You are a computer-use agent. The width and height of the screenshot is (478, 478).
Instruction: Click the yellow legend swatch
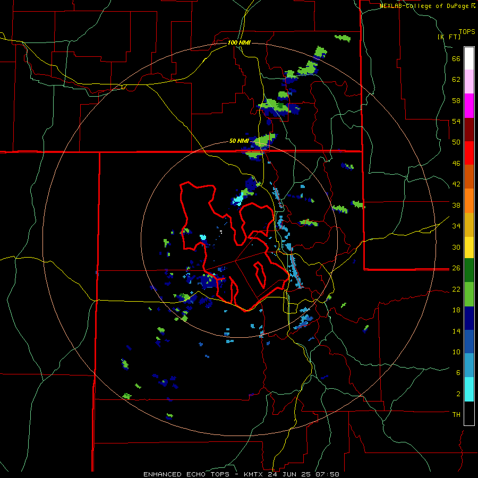(x=469, y=247)
